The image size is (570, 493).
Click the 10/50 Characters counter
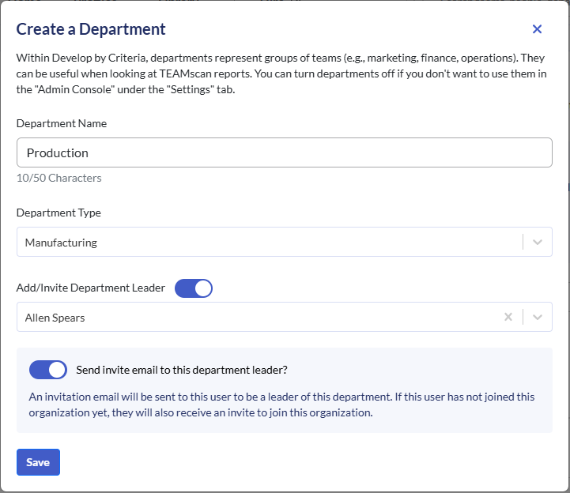[x=59, y=178]
